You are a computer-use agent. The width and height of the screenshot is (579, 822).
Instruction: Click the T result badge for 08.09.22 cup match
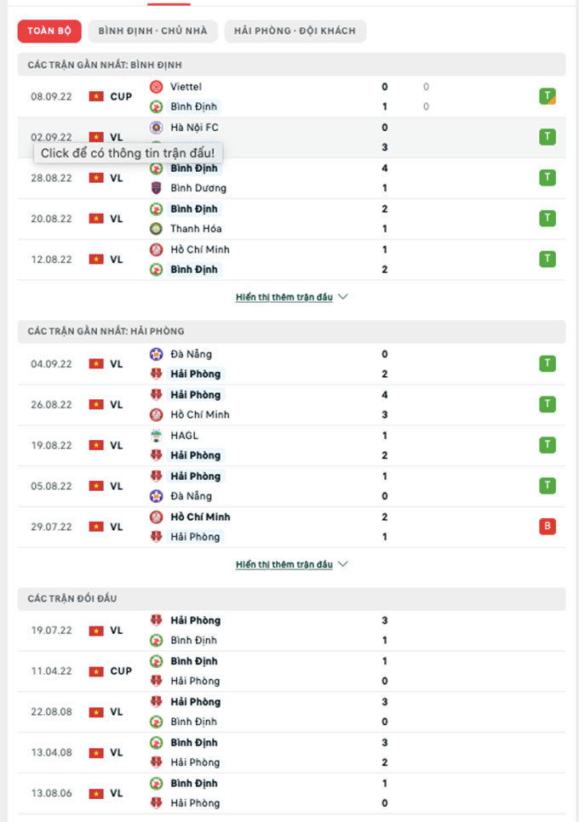pos(547,96)
